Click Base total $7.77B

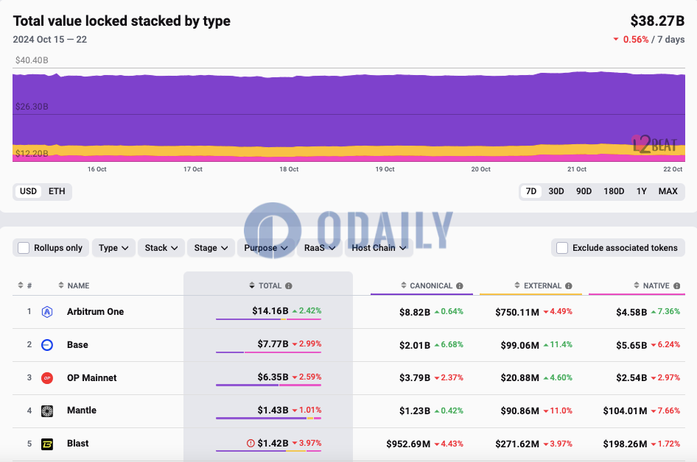click(x=273, y=344)
